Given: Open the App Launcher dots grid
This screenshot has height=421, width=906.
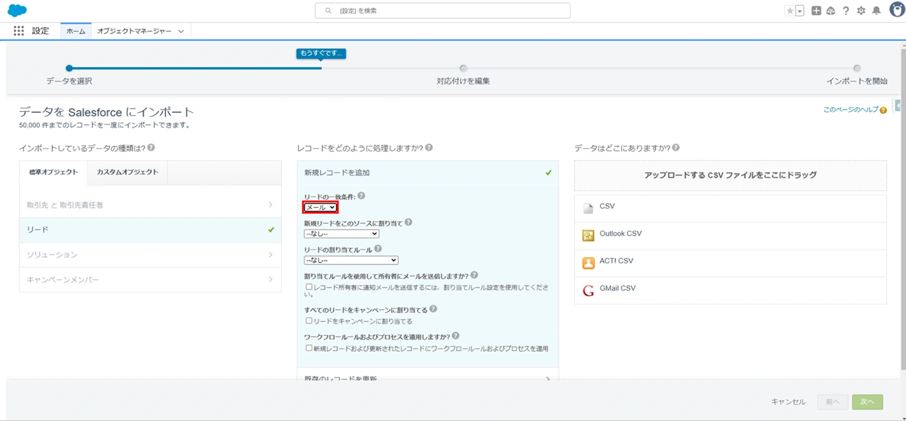Looking at the screenshot, I should (19, 31).
